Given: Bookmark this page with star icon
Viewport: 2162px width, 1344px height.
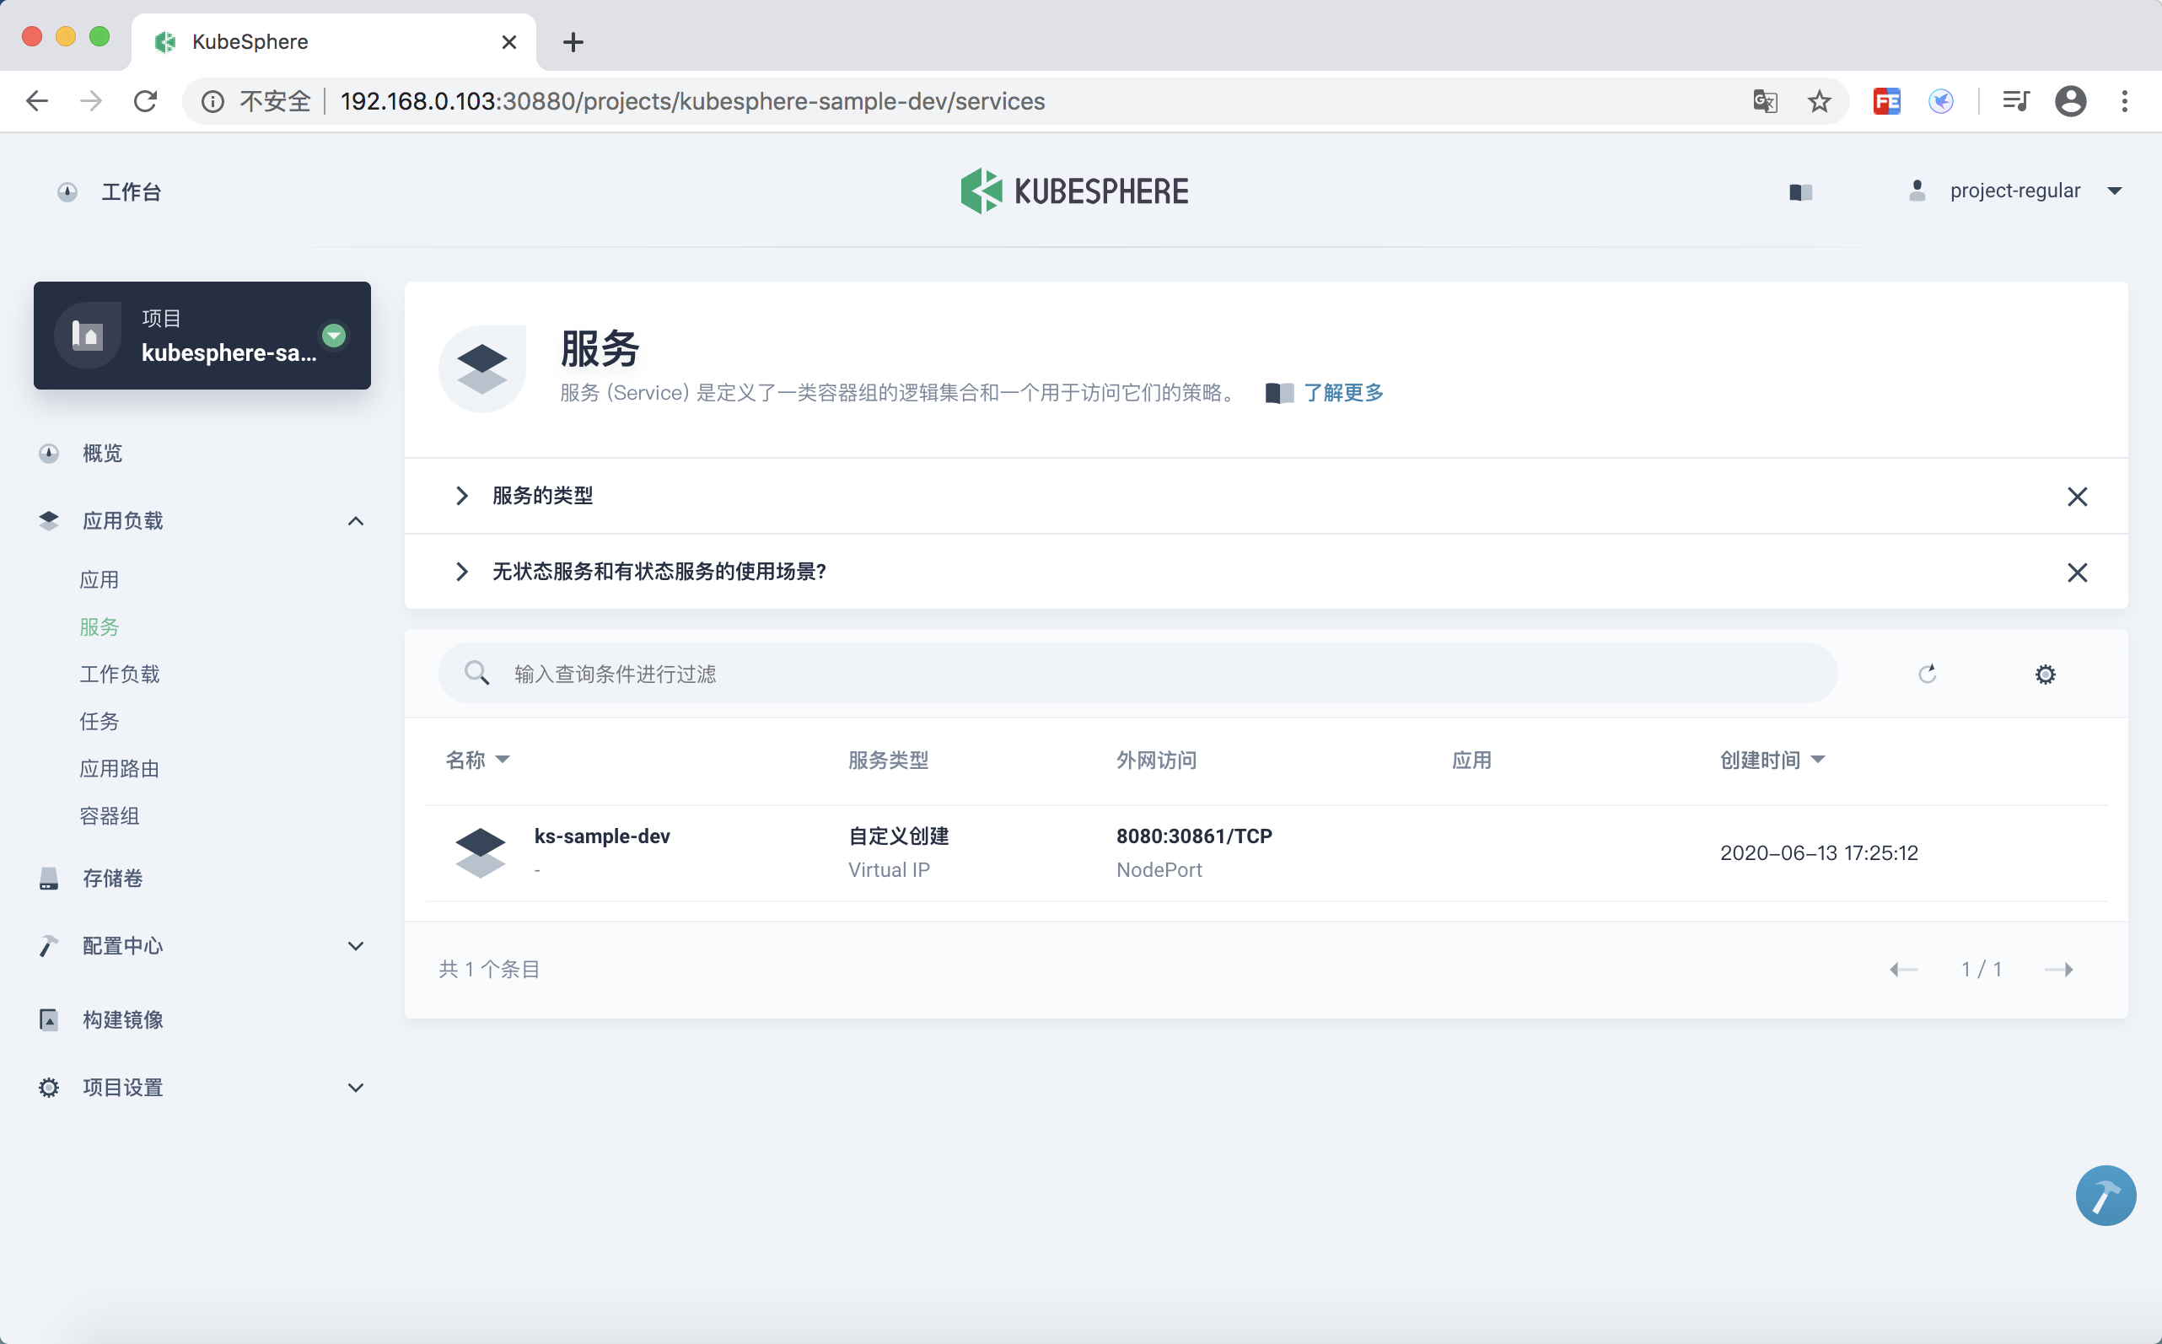Looking at the screenshot, I should 1819,101.
